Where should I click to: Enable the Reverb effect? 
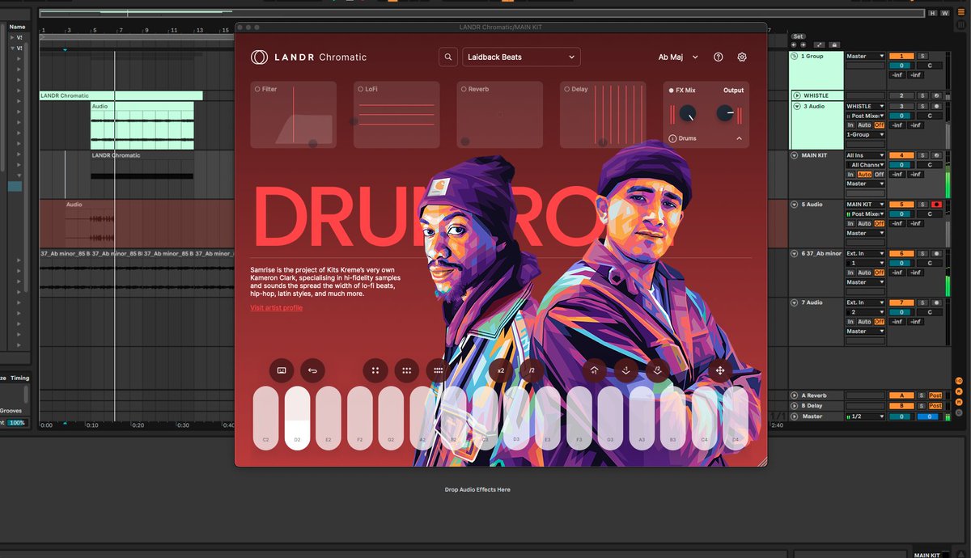coord(464,89)
